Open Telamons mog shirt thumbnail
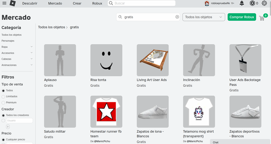 point(199,112)
